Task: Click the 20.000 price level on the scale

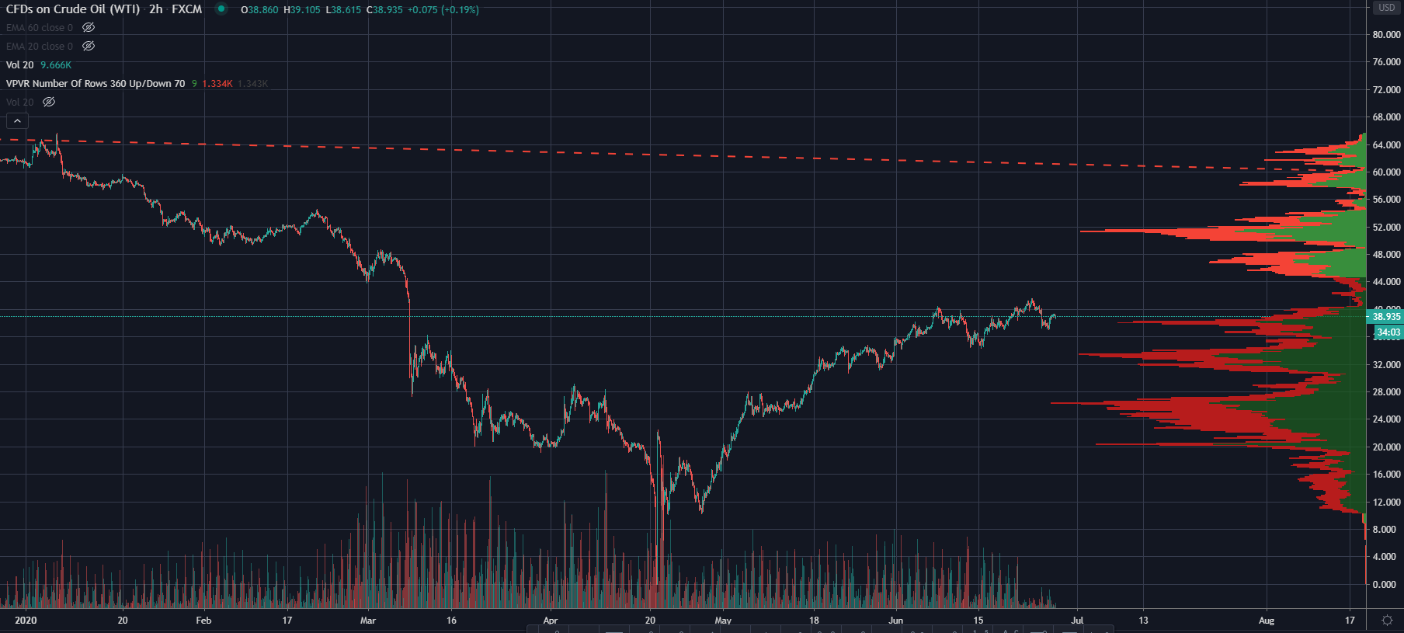Action: pos(1386,447)
